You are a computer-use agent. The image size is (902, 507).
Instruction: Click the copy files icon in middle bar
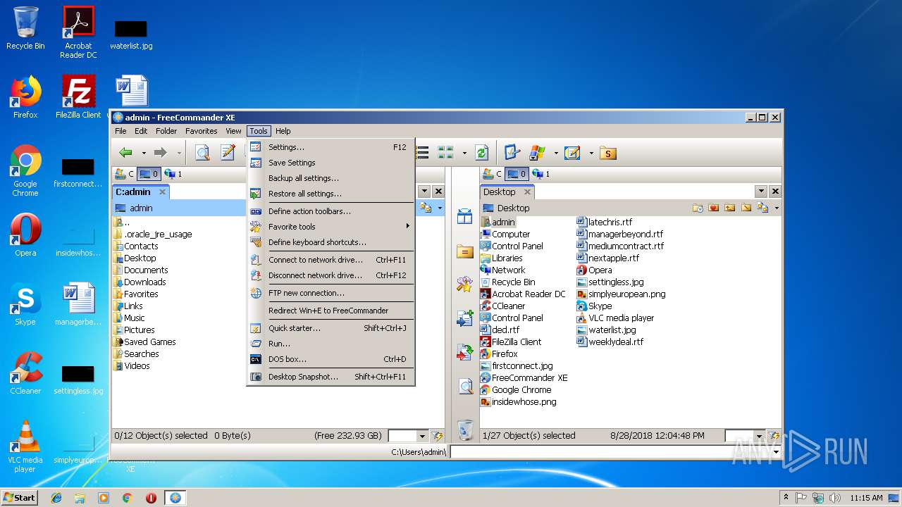[x=465, y=318]
